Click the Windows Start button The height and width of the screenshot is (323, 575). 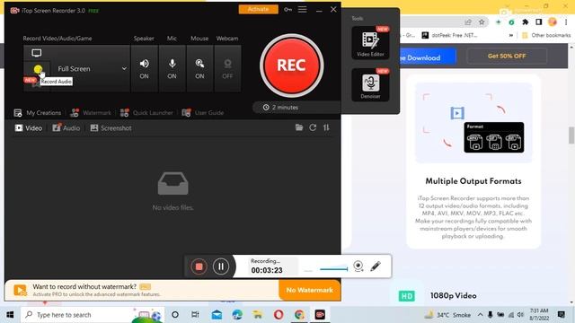[10, 315]
